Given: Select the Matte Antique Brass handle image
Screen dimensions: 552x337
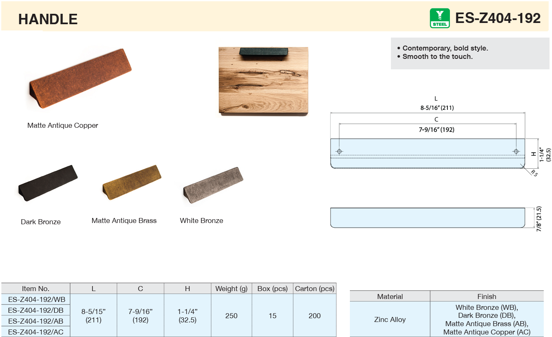Looking at the screenshot, I should point(132,182).
